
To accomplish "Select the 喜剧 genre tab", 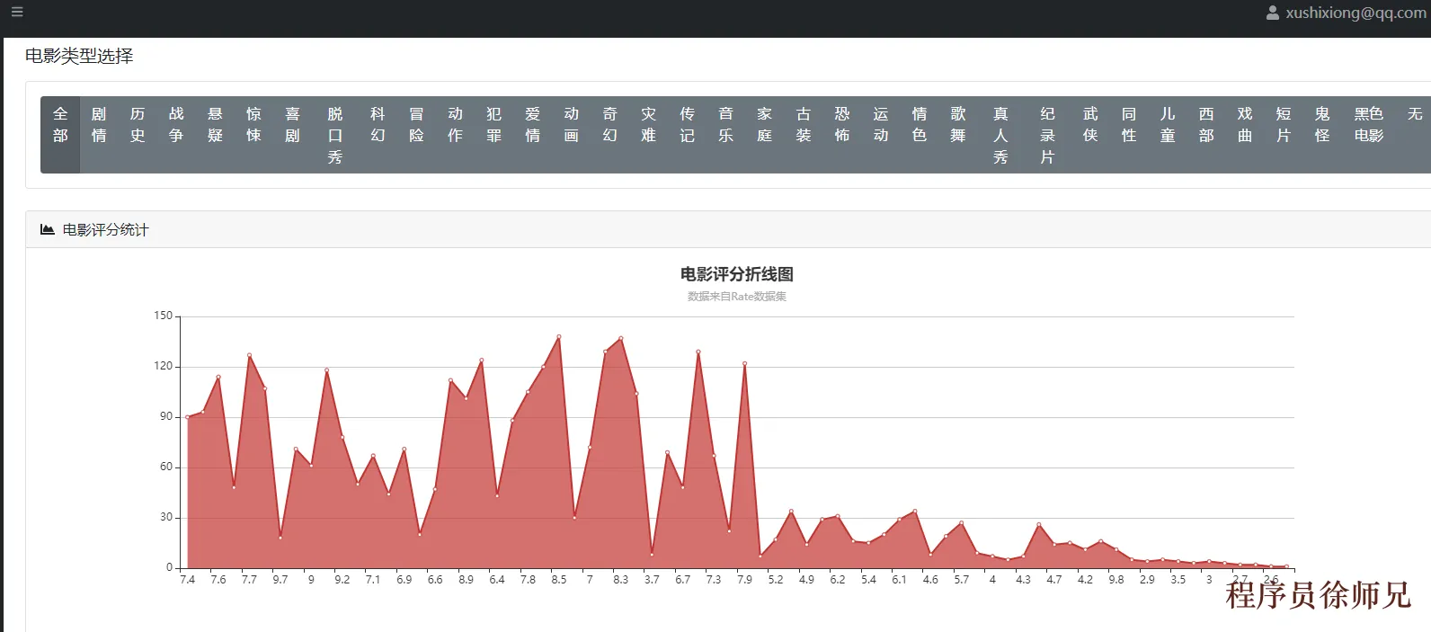I will [292, 135].
